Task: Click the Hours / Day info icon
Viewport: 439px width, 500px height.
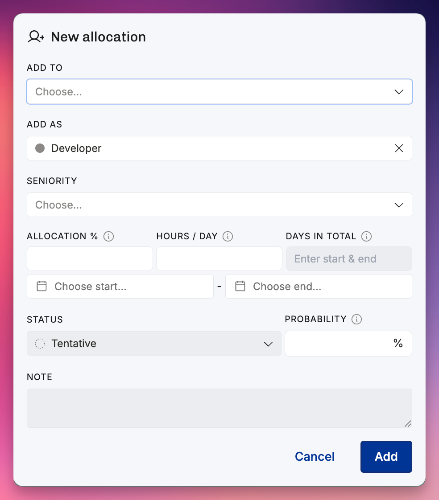Action: [x=228, y=236]
